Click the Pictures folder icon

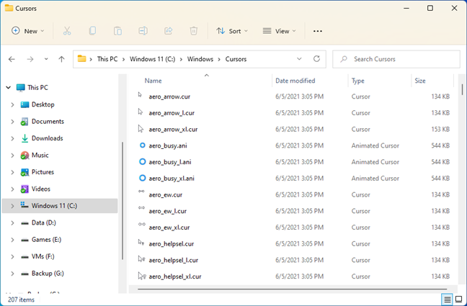(x=25, y=172)
